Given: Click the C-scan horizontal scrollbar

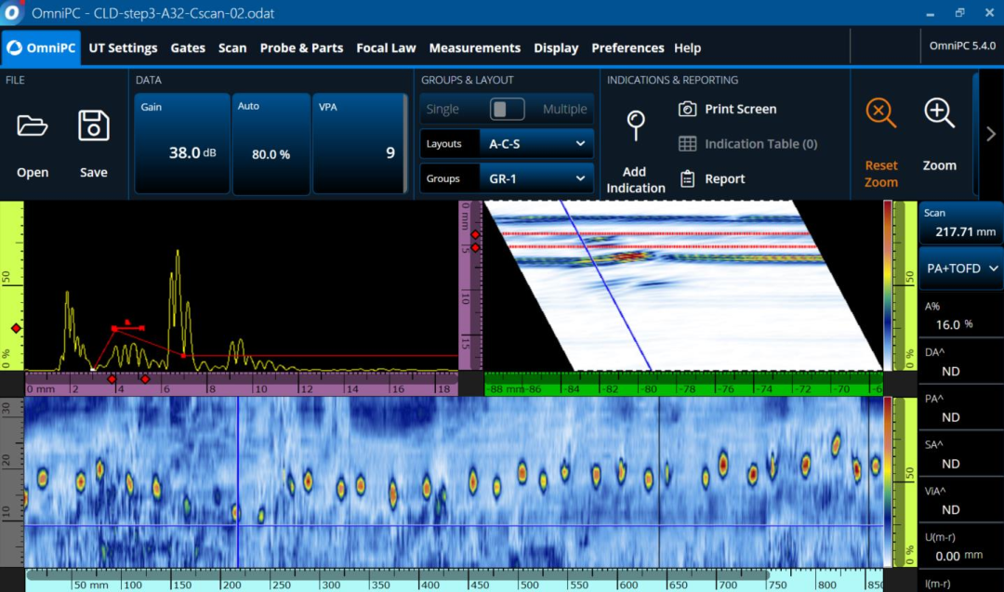Looking at the screenshot, I should 397,575.
